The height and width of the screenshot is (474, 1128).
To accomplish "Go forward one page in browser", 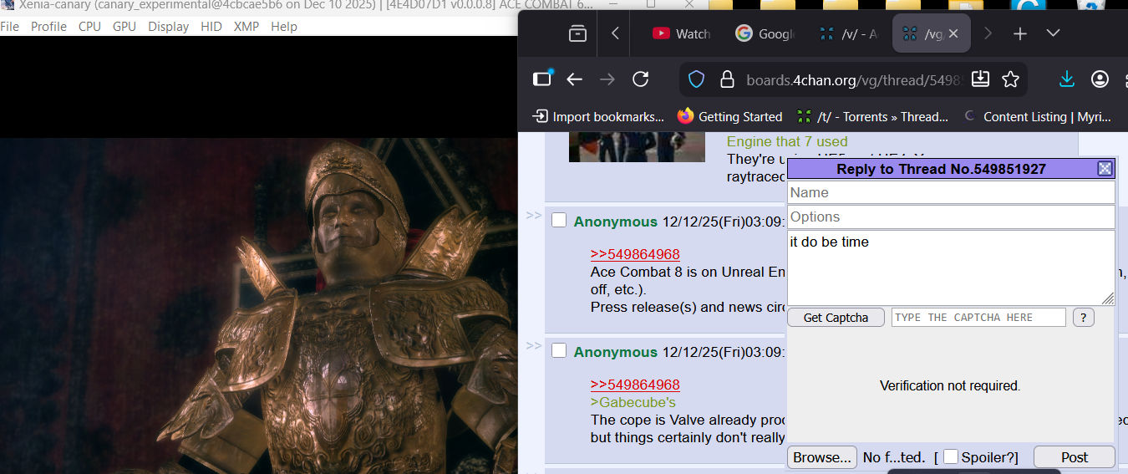I will (607, 79).
